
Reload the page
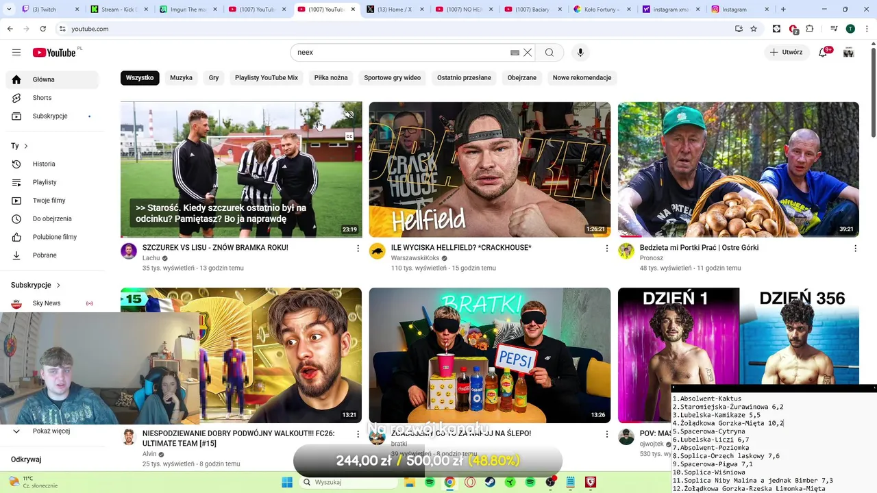click(42, 29)
